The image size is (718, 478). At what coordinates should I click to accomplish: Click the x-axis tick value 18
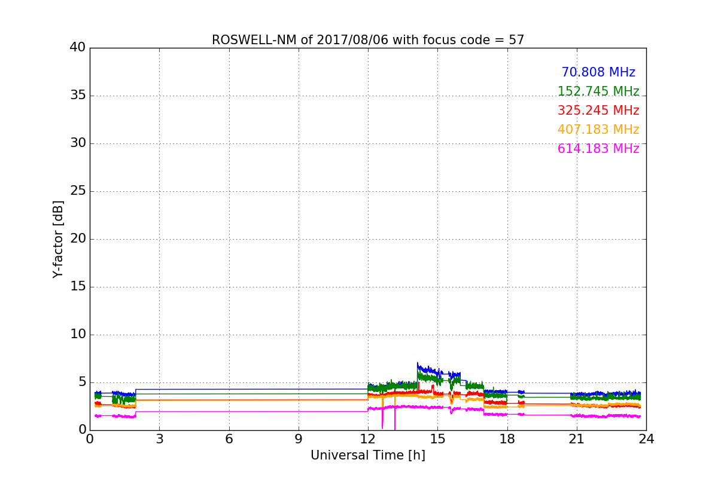point(507,439)
